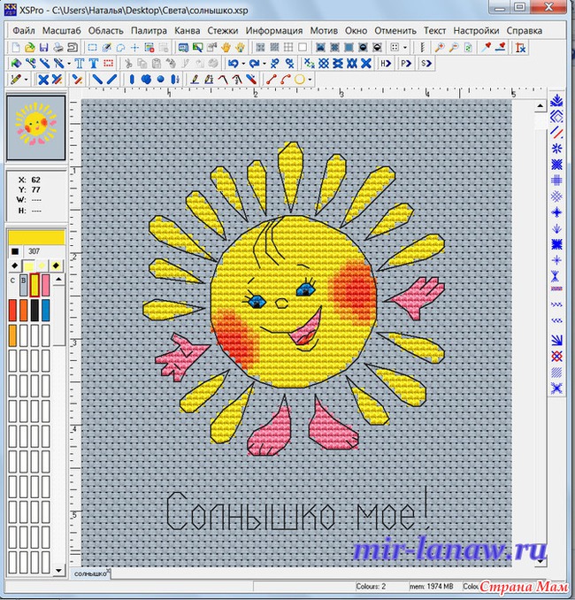Image resolution: width=575 pixels, height=600 pixels.
Task: Select the hand pan tool
Action: click(226, 47)
